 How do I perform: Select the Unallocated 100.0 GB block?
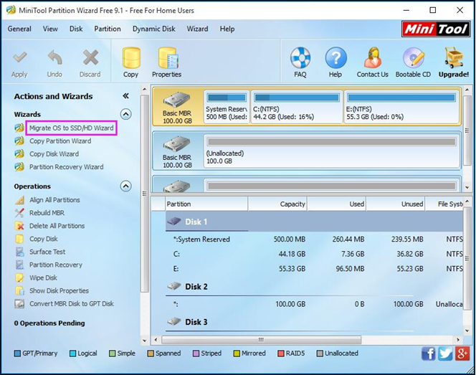click(331, 151)
